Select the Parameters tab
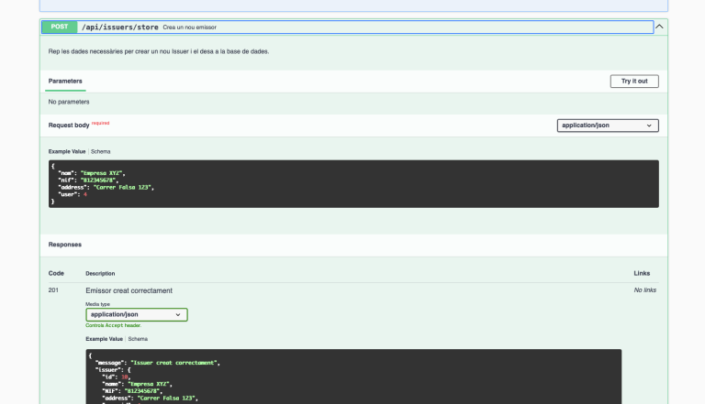This screenshot has height=404, width=705. pos(65,82)
